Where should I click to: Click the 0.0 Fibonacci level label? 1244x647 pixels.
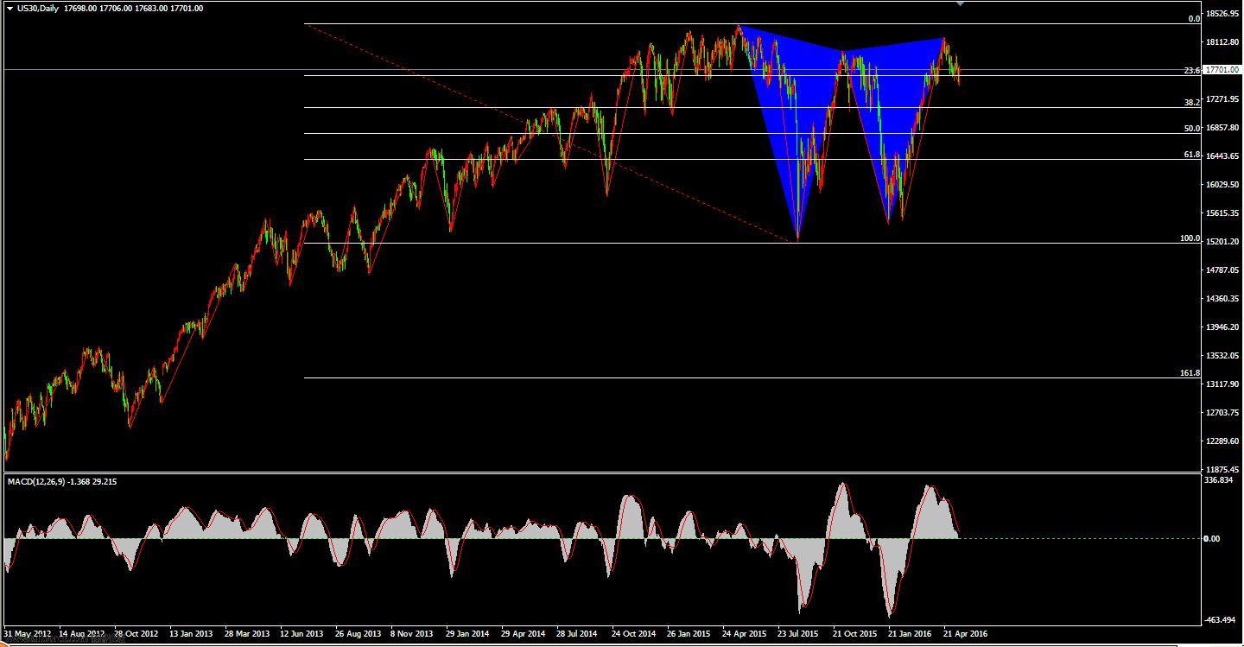(1194, 18)
